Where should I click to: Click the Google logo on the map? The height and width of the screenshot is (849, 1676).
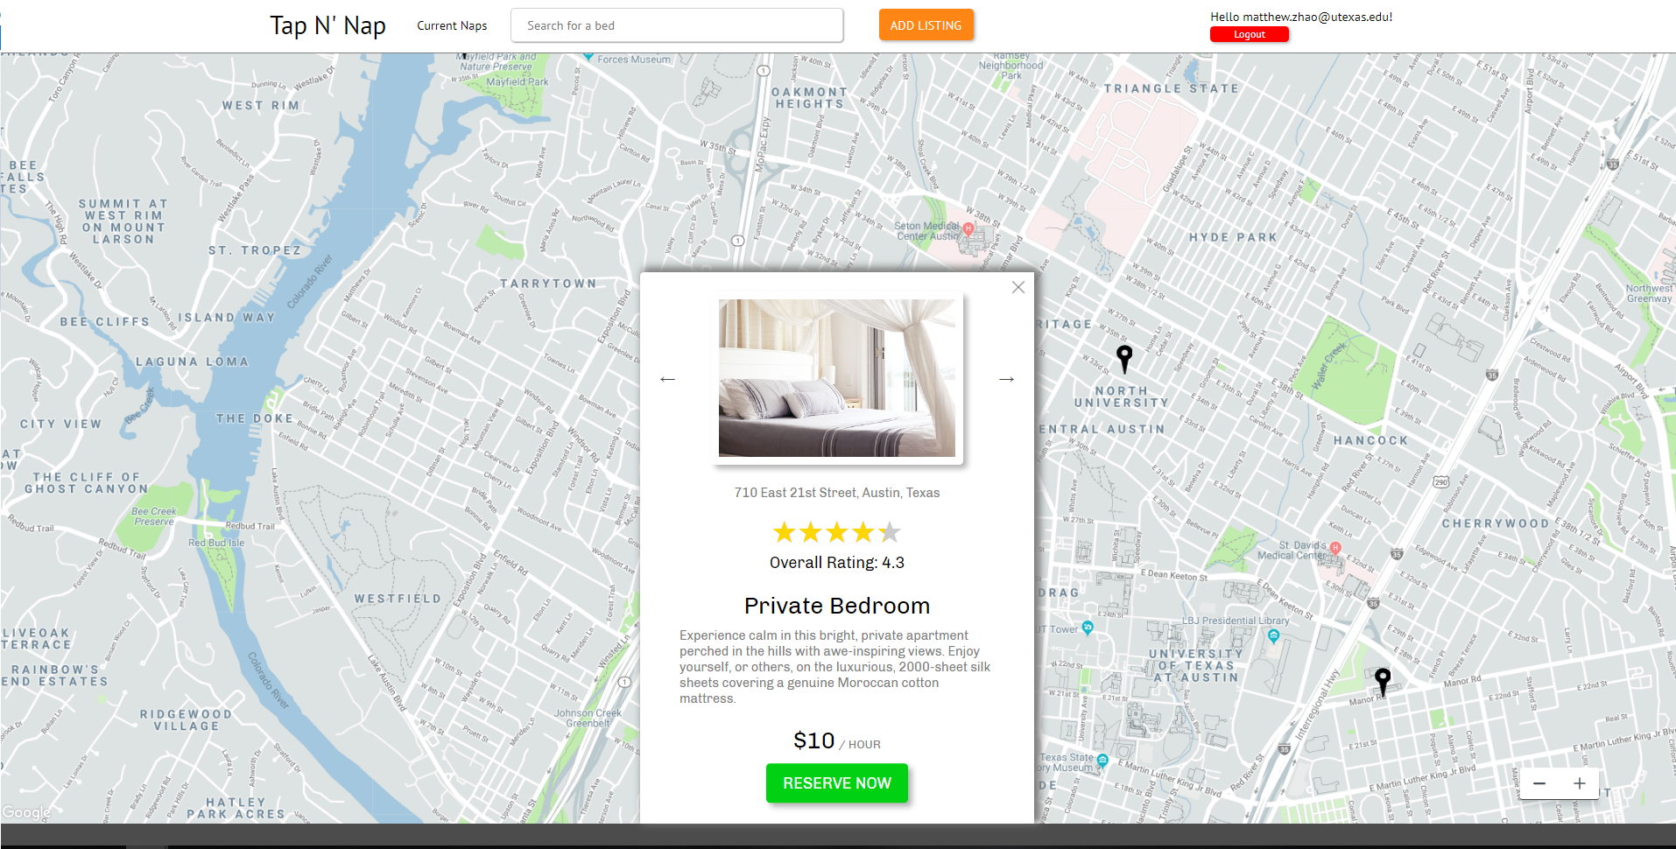[26, 812]
